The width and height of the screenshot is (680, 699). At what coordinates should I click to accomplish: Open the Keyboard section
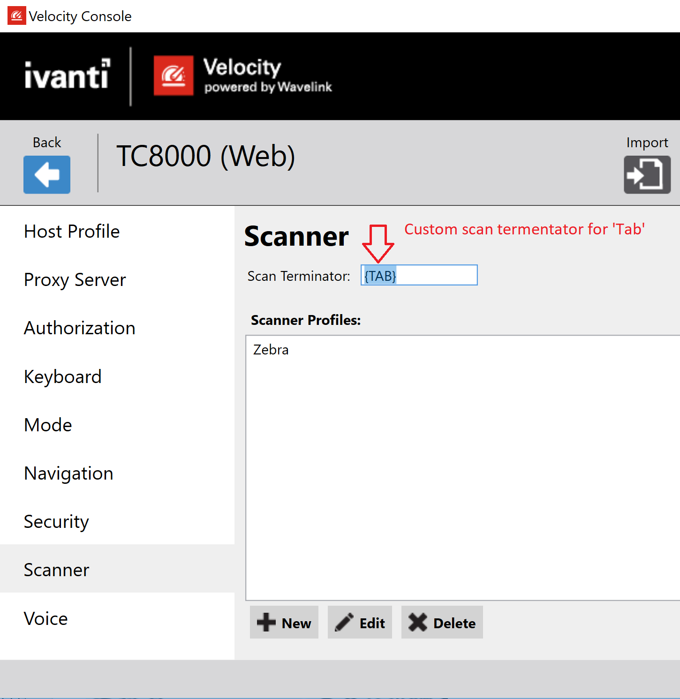62,376
